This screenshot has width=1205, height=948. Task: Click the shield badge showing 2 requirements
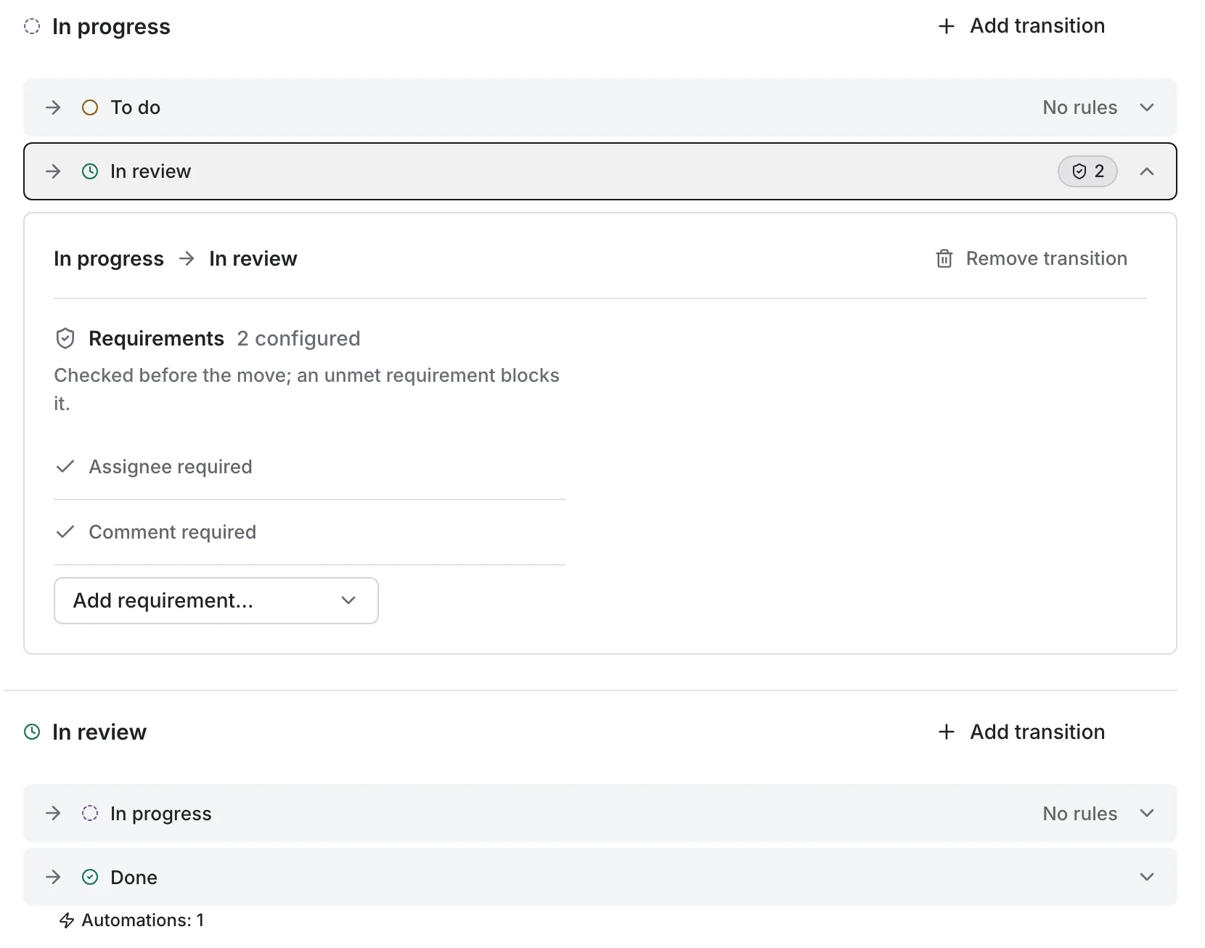[x=1087, y=171]
